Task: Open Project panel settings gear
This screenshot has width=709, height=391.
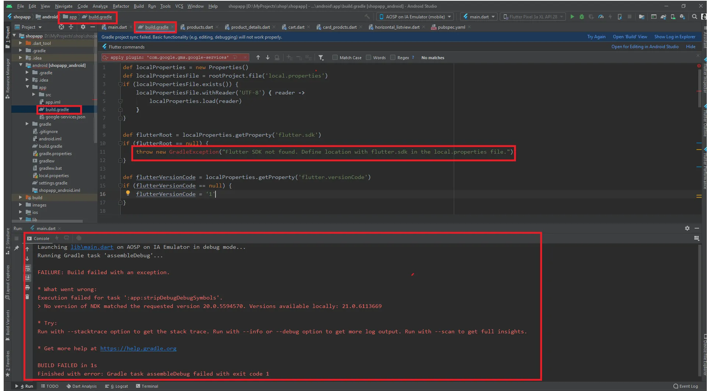Action: [83, 27]
